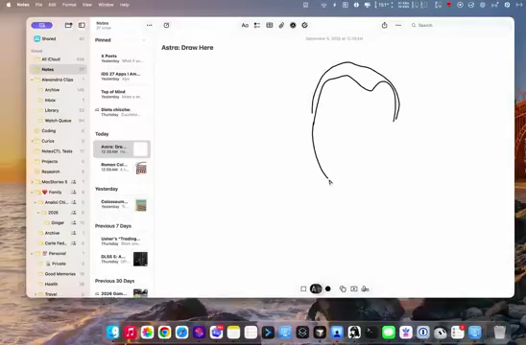Open the Window menu
Image resolution: width=526 pixels, height=345 pixels.
click(x=106, y=5)
